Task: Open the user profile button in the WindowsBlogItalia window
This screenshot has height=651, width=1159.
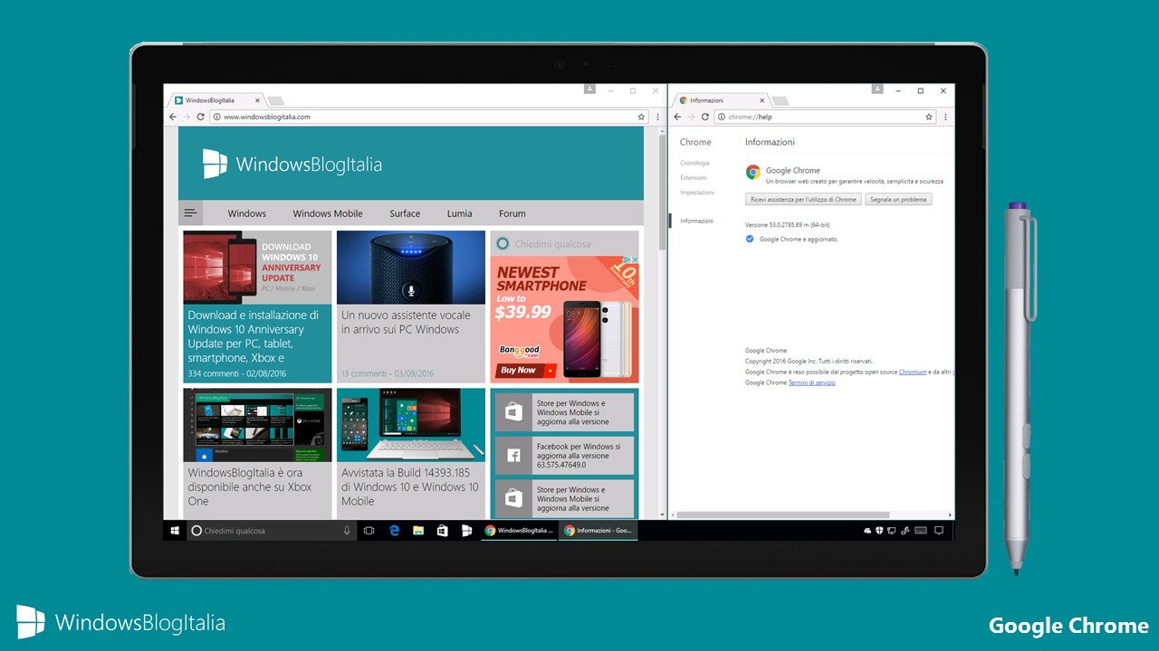Action: [589, 90]
